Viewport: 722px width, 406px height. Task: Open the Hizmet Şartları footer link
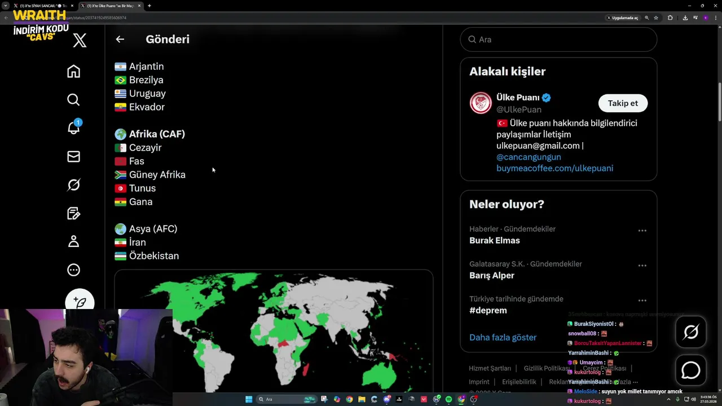(490, 368)
